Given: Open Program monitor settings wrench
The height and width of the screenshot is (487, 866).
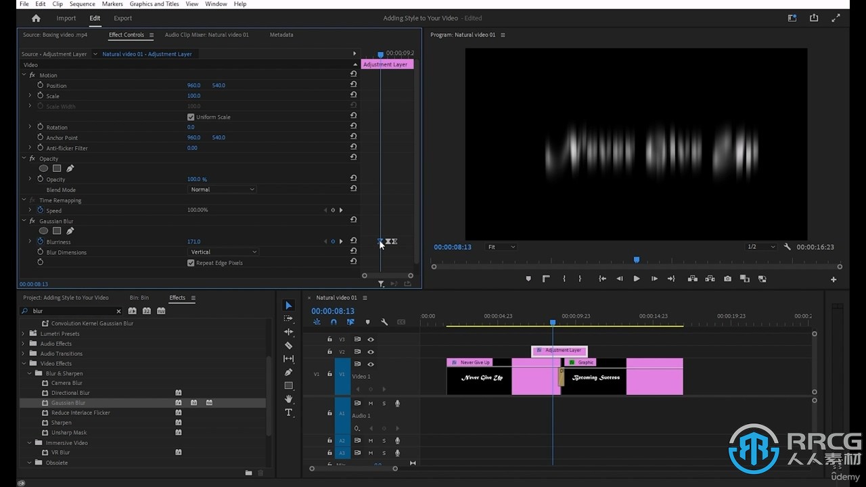Looking at the screenshot, I should (x=788, y=247).
